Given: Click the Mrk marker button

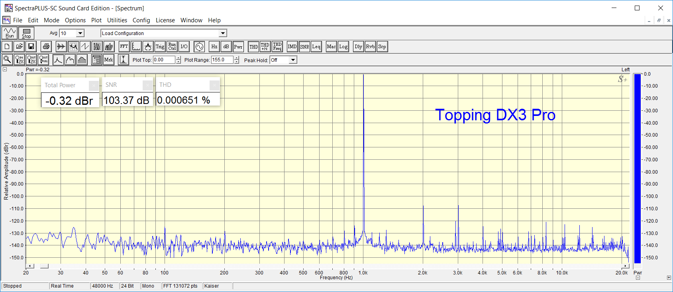Looking at the screenshot, I should [x=108, y=60].
